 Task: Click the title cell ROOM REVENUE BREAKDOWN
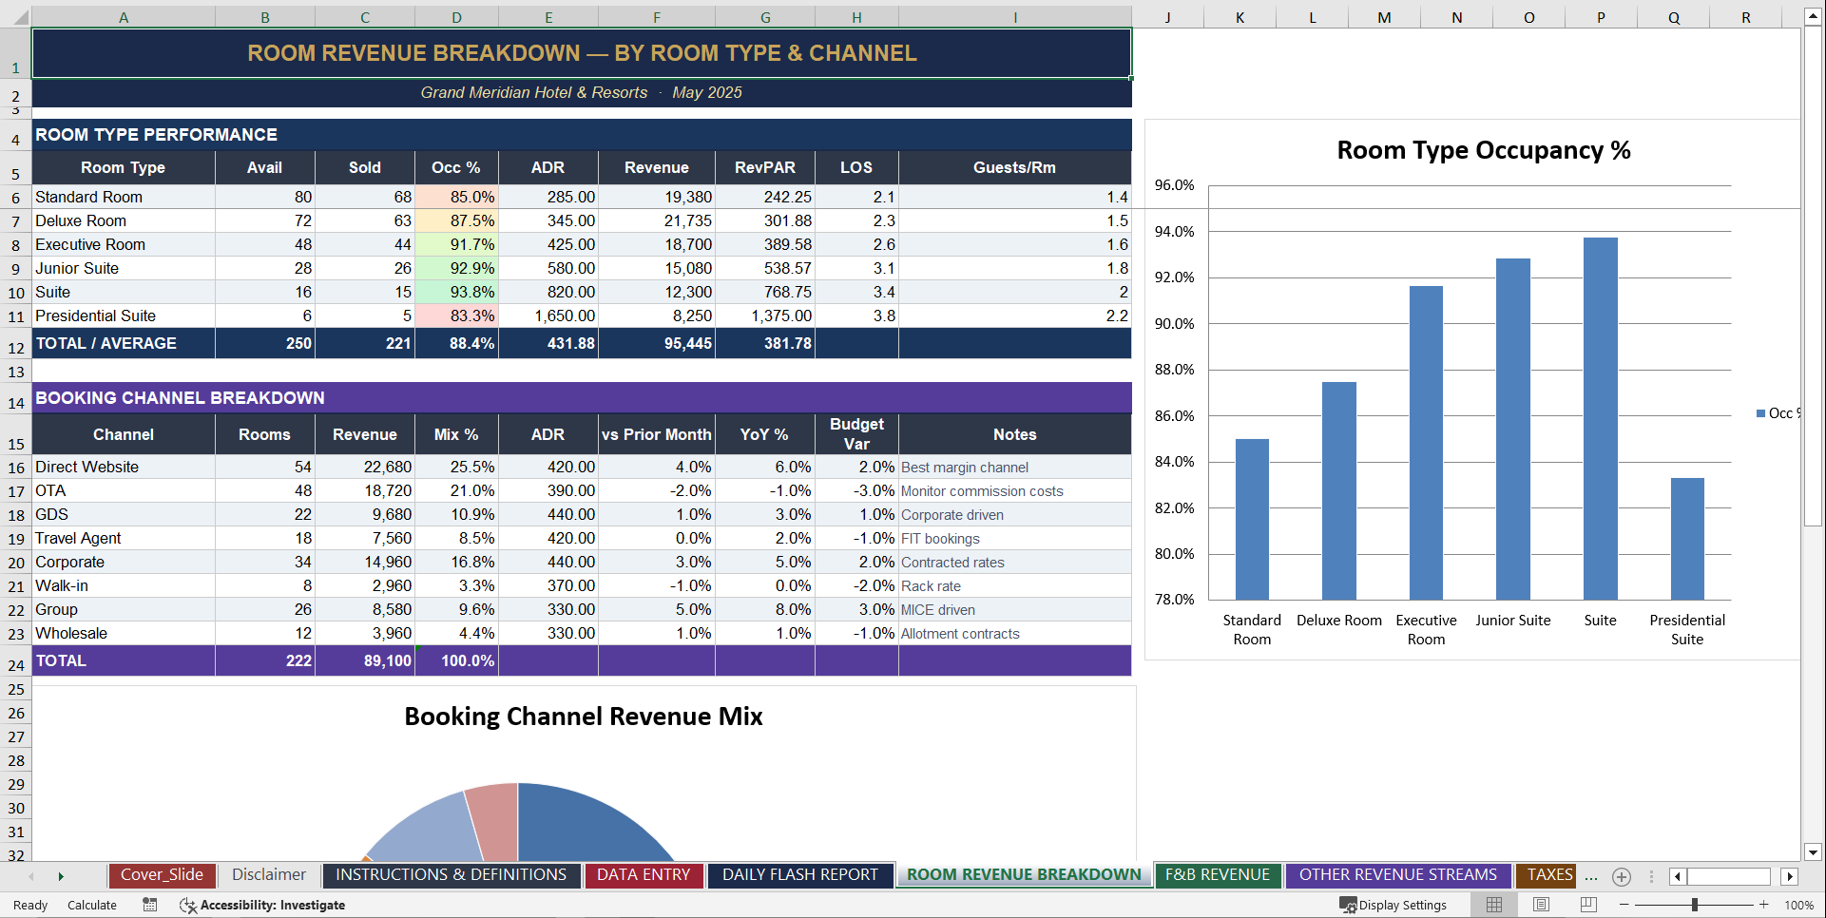[x=582, y=53]
